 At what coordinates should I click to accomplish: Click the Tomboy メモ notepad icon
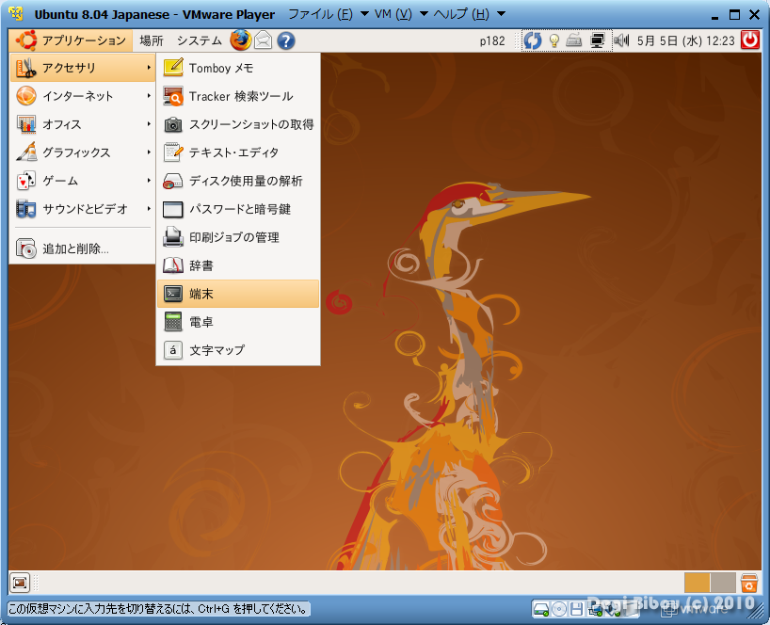[173, 68]
